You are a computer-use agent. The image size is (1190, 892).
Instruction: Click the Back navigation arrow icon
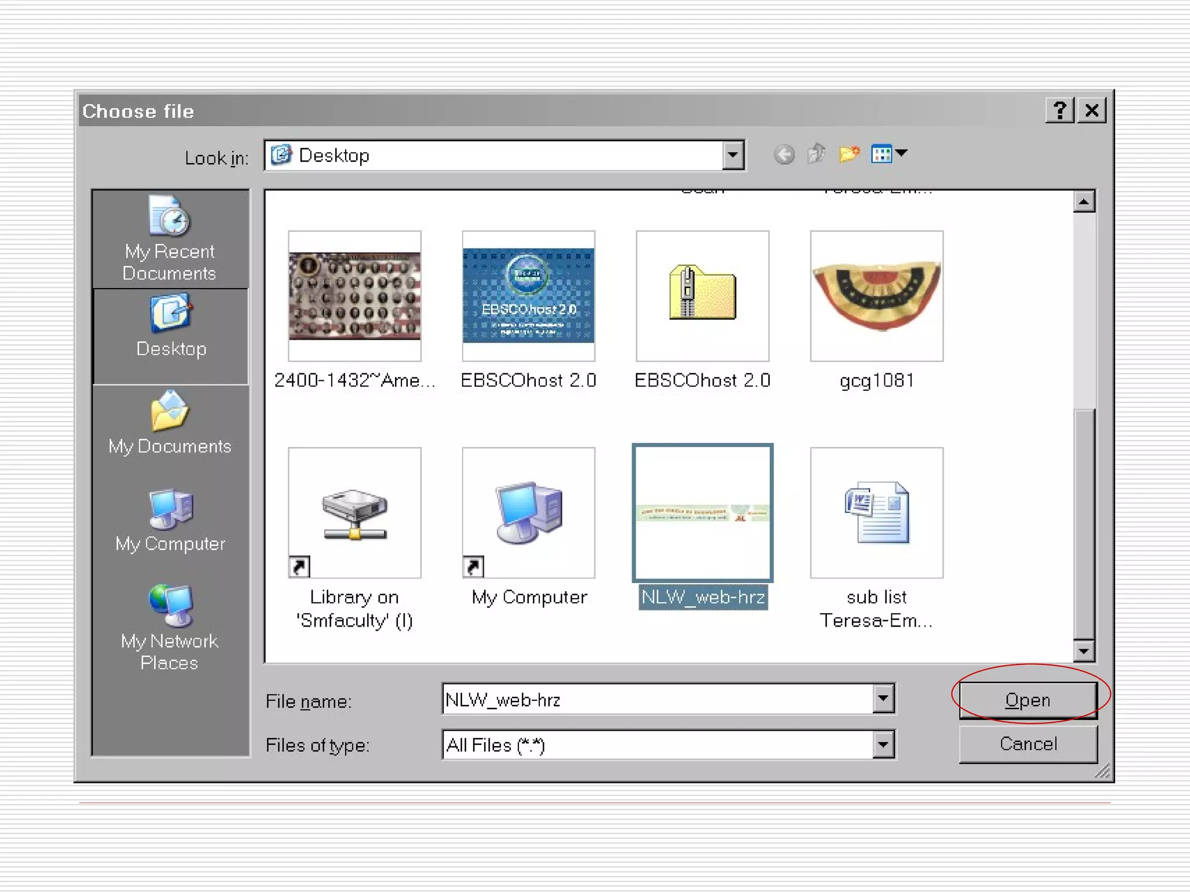784,154
